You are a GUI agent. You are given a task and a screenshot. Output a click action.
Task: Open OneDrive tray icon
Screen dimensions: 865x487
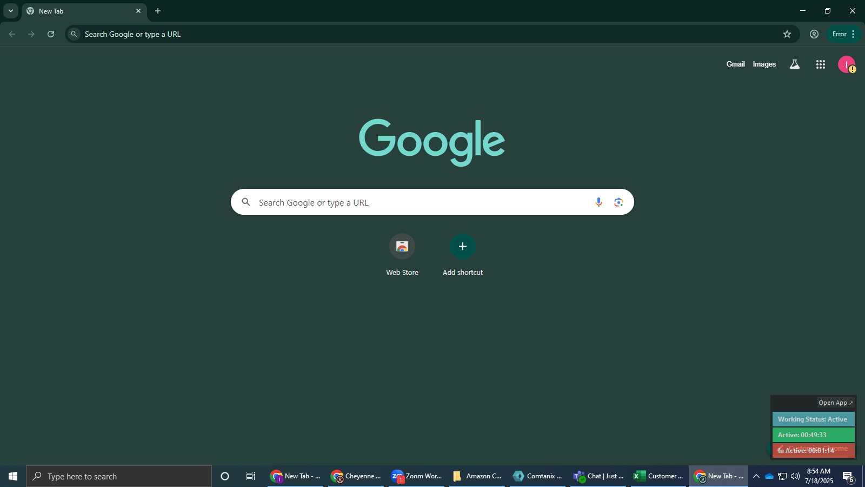(769, 476)
